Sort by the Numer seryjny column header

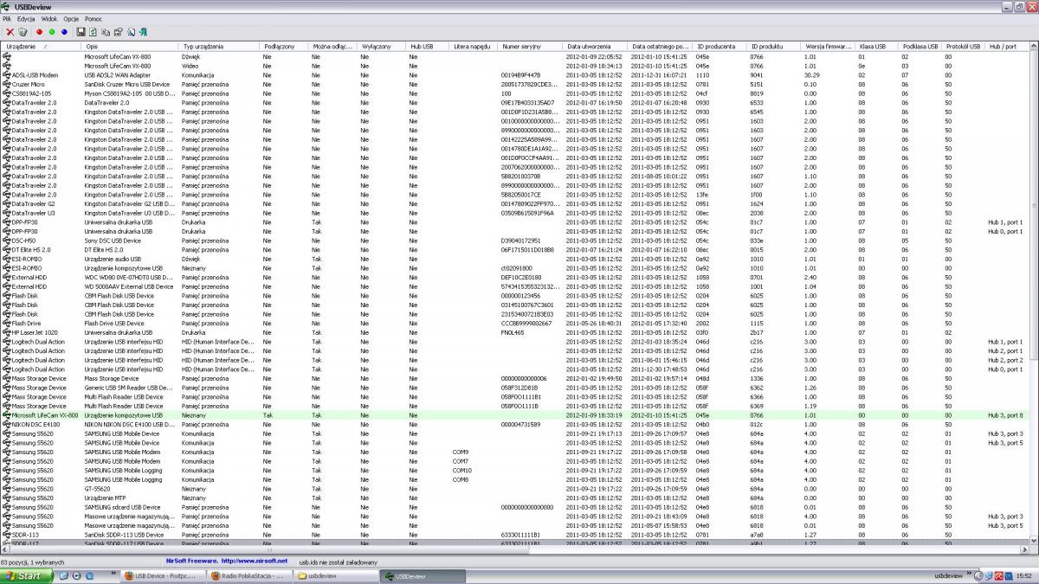coord(531,46)
